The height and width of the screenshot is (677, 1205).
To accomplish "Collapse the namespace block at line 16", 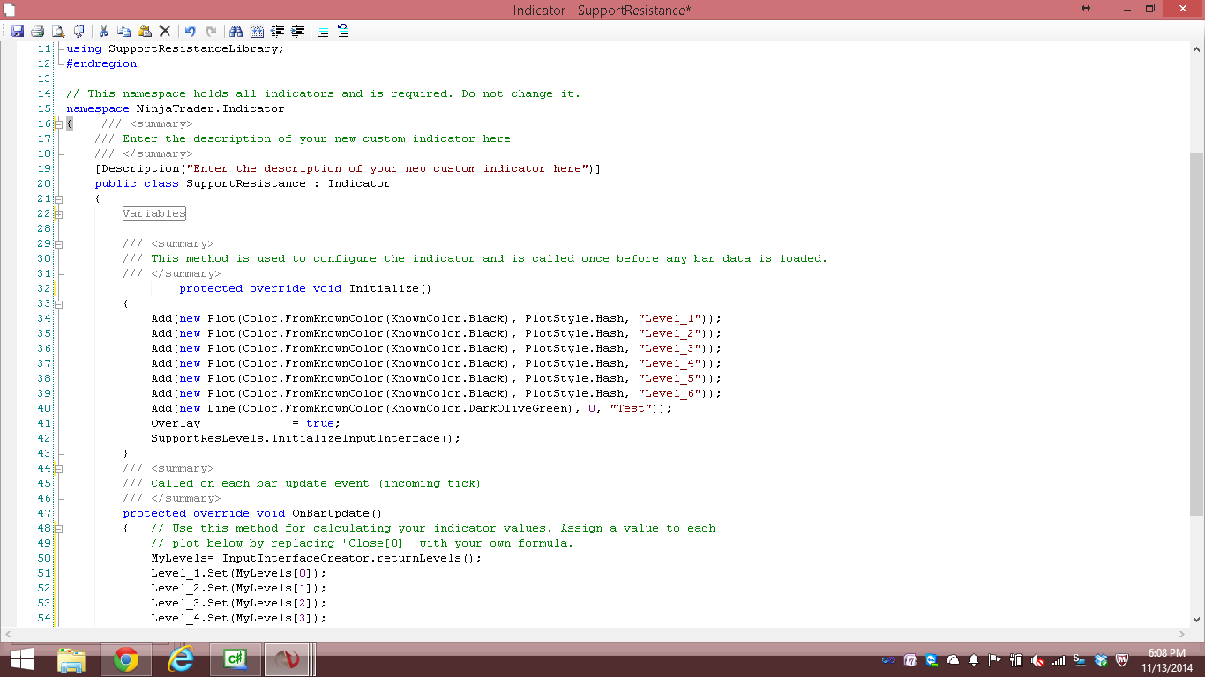I will [x=58, y=124].
